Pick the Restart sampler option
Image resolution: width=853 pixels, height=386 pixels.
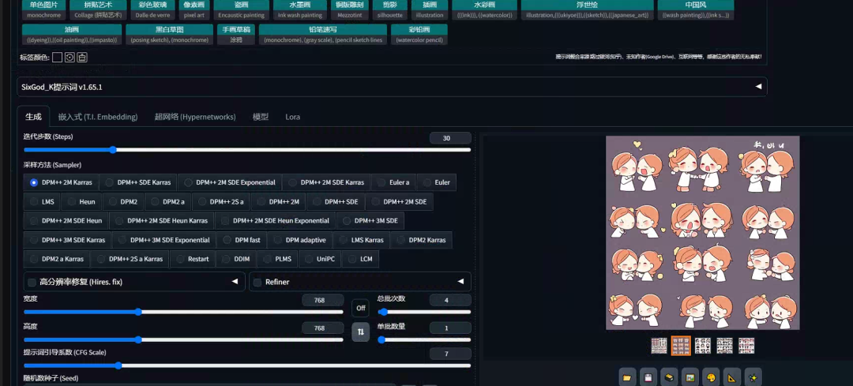193,259
